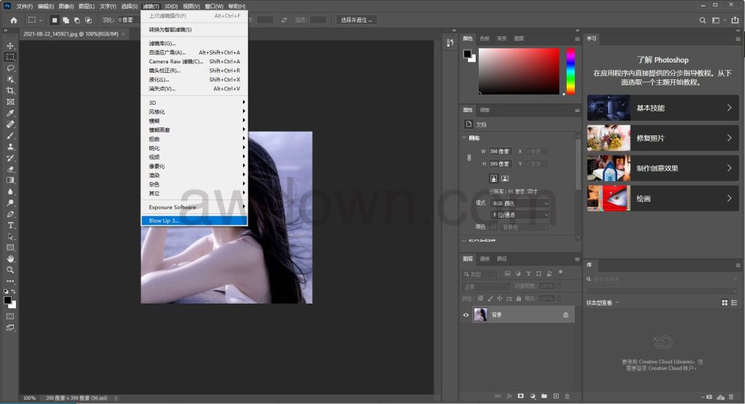Open the 修复照片 tutorial
This screenshot has width=745, height=404.
pos(662,138)
